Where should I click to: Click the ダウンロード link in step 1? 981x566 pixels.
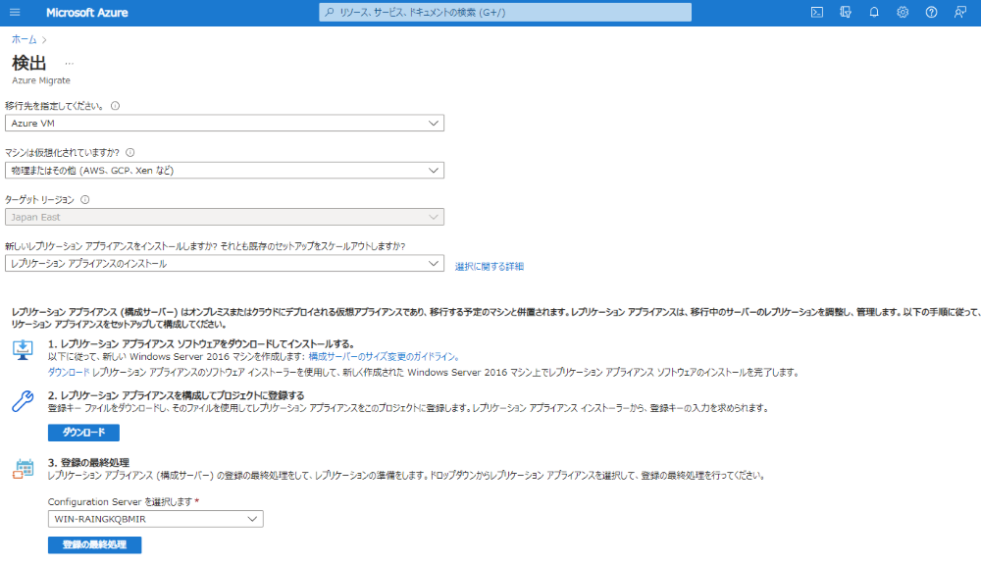69,372
